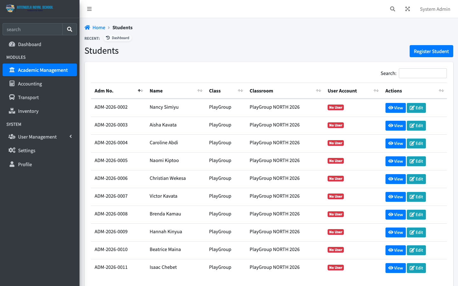View Victor Kavata's record
Screen dimensions: 458x286
395,197
